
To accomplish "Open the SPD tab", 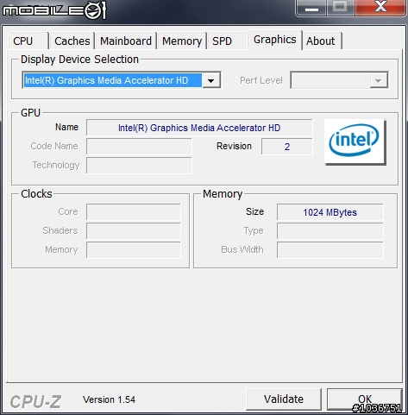I will click(227, 41).
